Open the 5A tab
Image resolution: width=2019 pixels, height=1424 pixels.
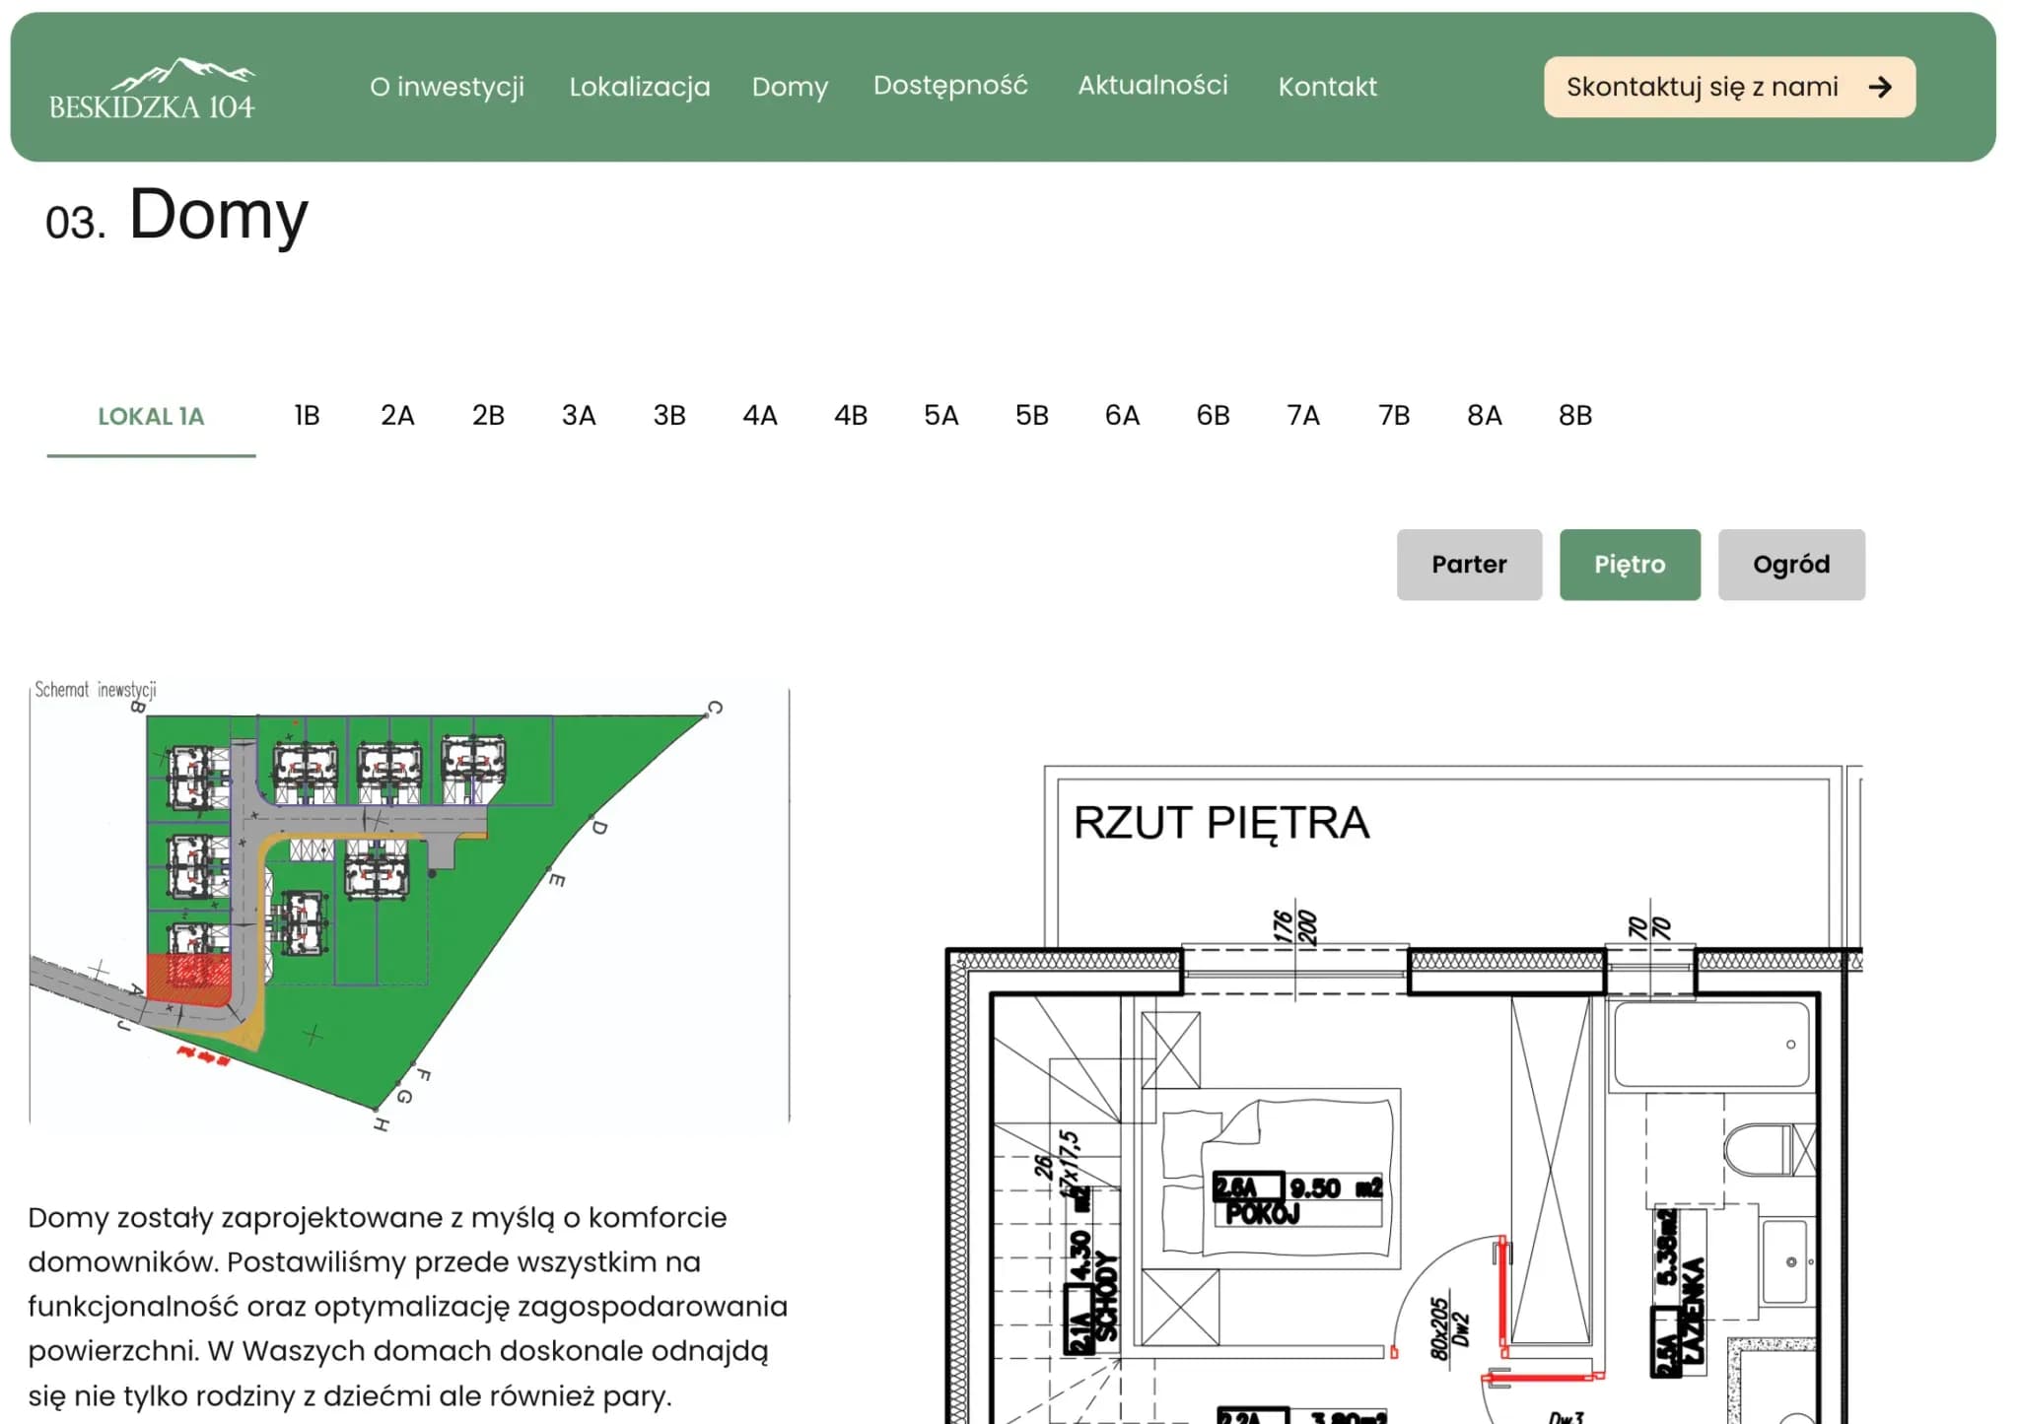tap(941, 416)
